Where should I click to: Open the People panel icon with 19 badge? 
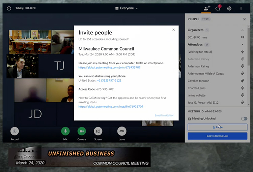[206, 8]
